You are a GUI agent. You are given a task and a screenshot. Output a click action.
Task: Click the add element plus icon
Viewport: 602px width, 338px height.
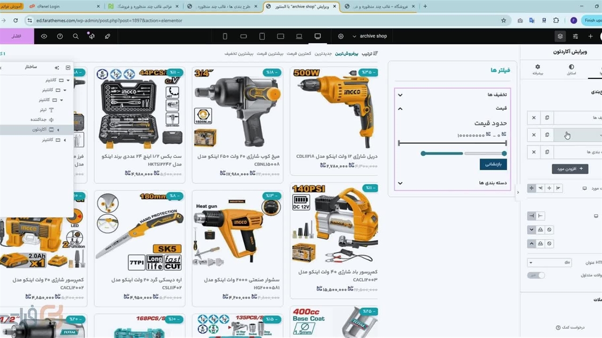(591, 36)
